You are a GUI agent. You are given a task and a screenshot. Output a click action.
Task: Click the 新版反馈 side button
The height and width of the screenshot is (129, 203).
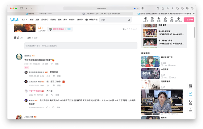click(x=190, y=86)
